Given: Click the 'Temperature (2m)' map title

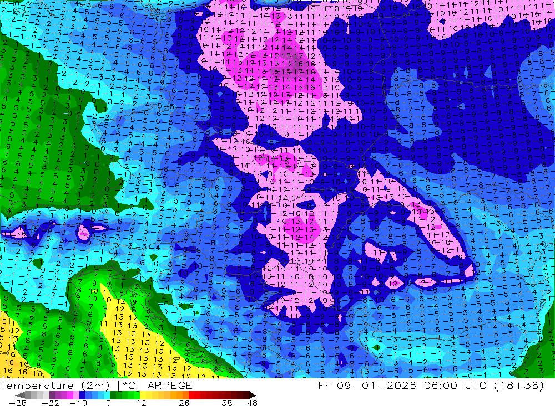Looking at the screenshot, I should 54,386.
